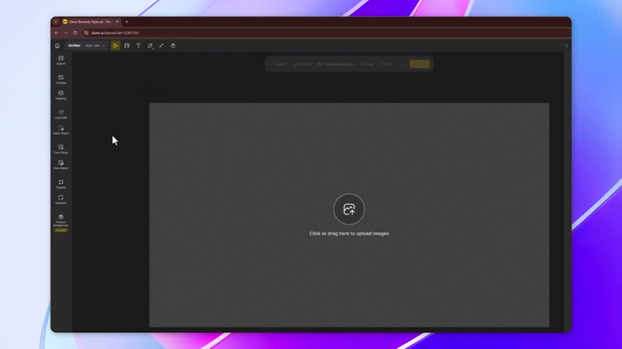622x349 pixels.
Task: Open Product Background in the left sidebar
Action: click(x=60, y=222)
